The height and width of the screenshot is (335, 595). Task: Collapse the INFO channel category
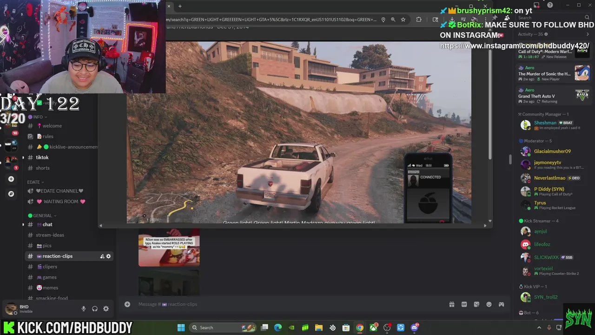click(x=38, y=117)
